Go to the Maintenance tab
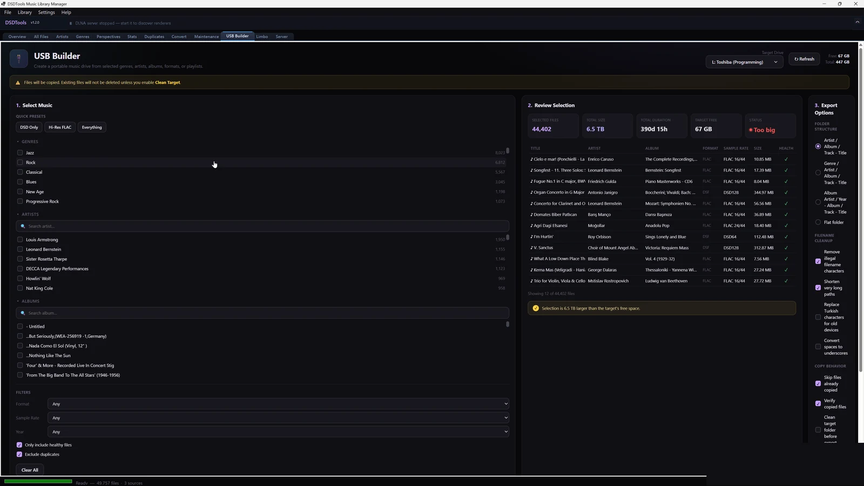Image resolution: width=864 pixels, height=486 pixels. coord(206,37)
